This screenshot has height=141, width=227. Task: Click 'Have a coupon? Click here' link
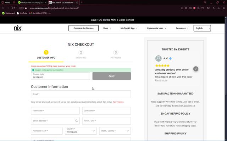click(53, 66)
